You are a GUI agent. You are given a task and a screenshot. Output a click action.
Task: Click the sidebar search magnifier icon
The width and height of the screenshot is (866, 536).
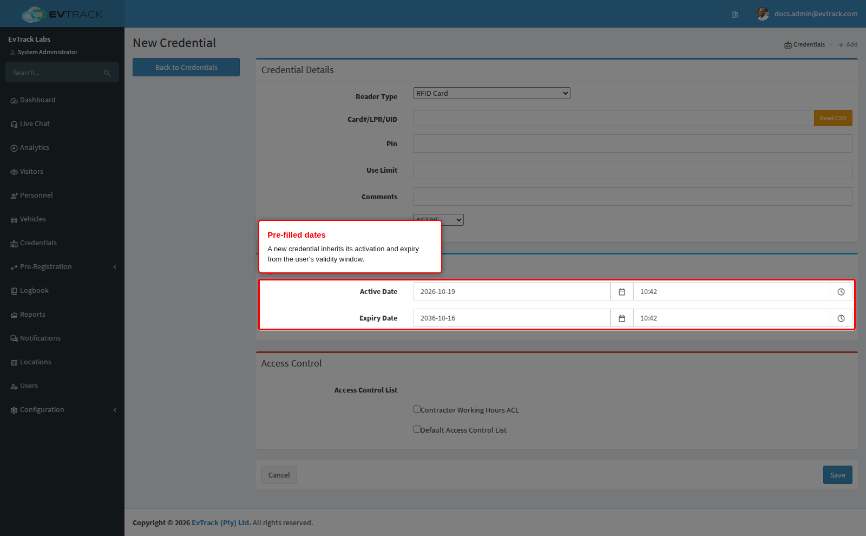click(x=107, y=73)
